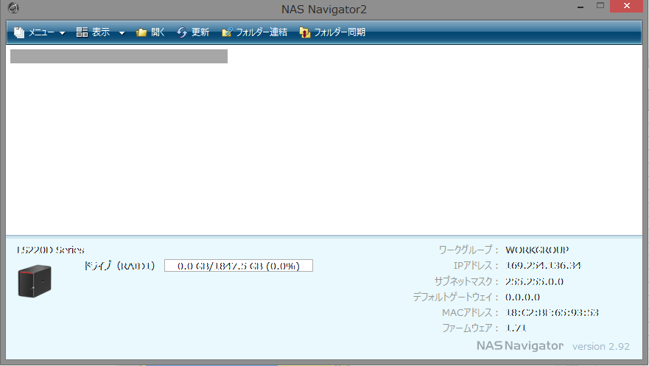Click the 更新 refresh arrows icon
This screenshot has width=649, height=366.
pyautogui.click(x=182, y=32)
